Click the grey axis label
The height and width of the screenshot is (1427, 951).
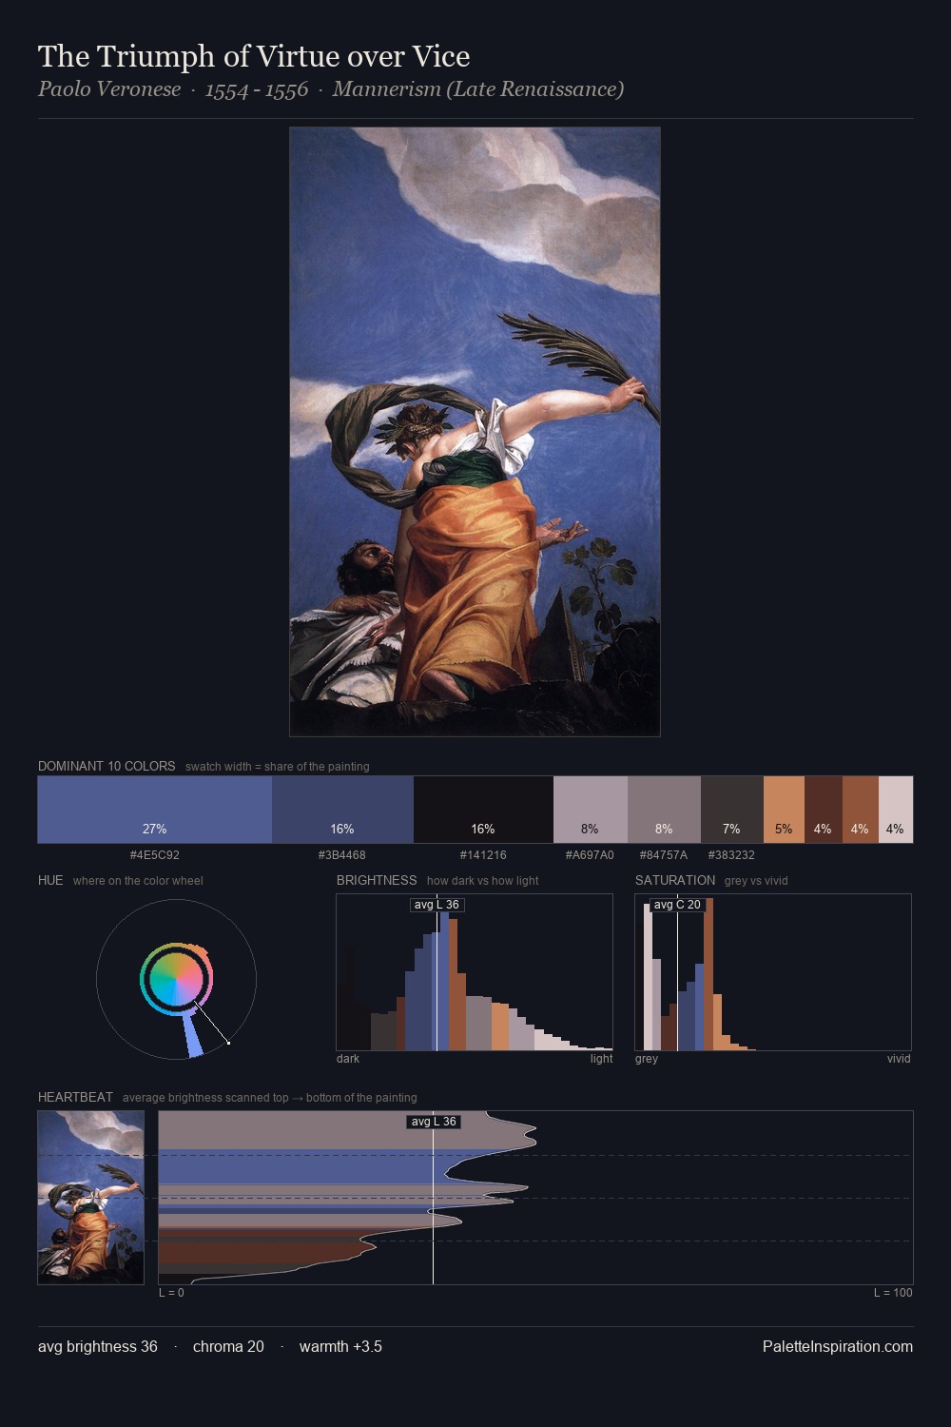(x=647, y=1059)
